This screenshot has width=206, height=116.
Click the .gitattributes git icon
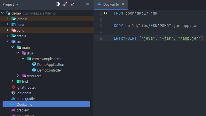[13, 87]
